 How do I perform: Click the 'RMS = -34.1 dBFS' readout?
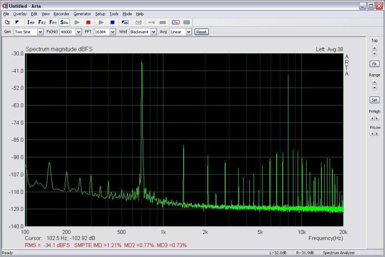point(47,245)
